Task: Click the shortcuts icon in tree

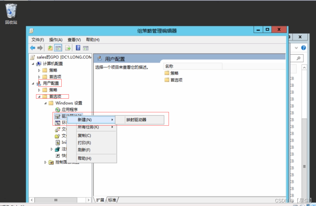Action: pos(58,156)
